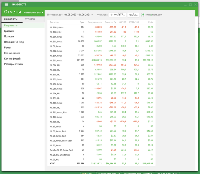
Task: Select the NL 25$, 9max row
Action: [x=101, y=79]
